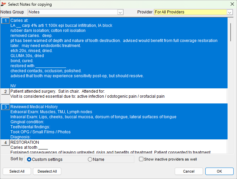Viewport: 237px width, 179px height.
Task: Select note number 4 RESTORATION button
Action: pos(5,142)
